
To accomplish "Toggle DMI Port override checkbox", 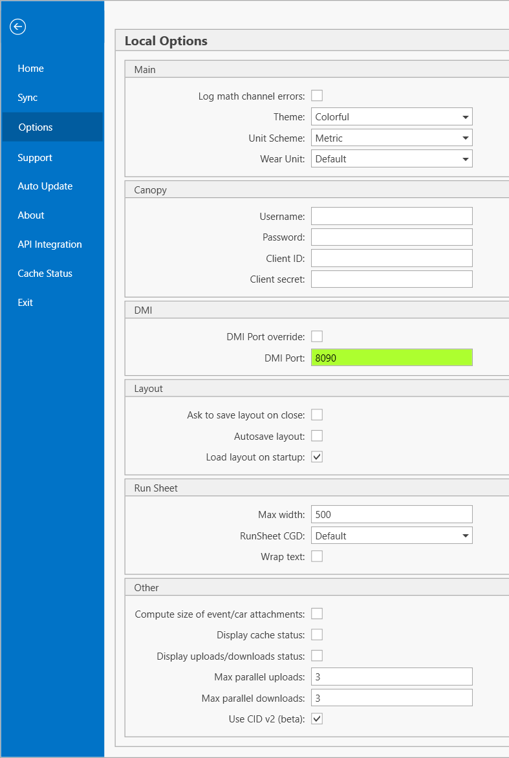I will pos(317,336).
